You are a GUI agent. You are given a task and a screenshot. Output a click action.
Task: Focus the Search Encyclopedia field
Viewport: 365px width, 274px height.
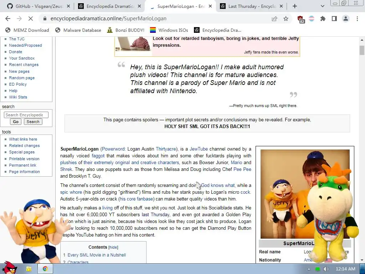[26, 115]
